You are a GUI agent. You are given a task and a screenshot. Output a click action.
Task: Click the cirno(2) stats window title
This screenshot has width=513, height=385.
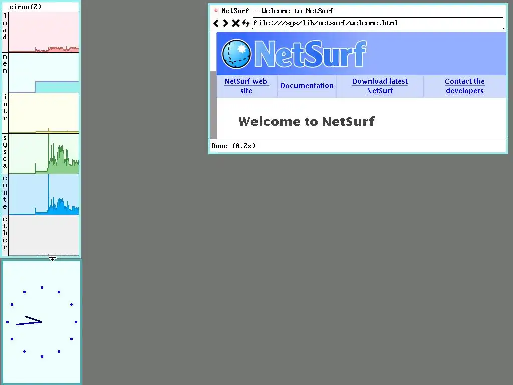[25, 7]
